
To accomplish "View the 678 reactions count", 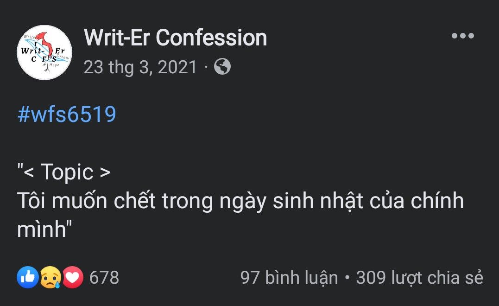I will pyautogui.click(x=104, y=277).
